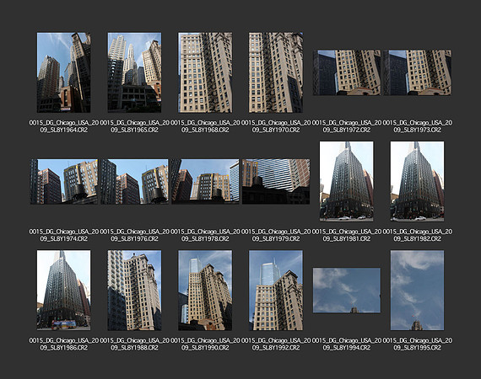Select thumbnail of photo 5L8Y1964
The height and width of the screenshot is (379, 481).
coord(64,72)
